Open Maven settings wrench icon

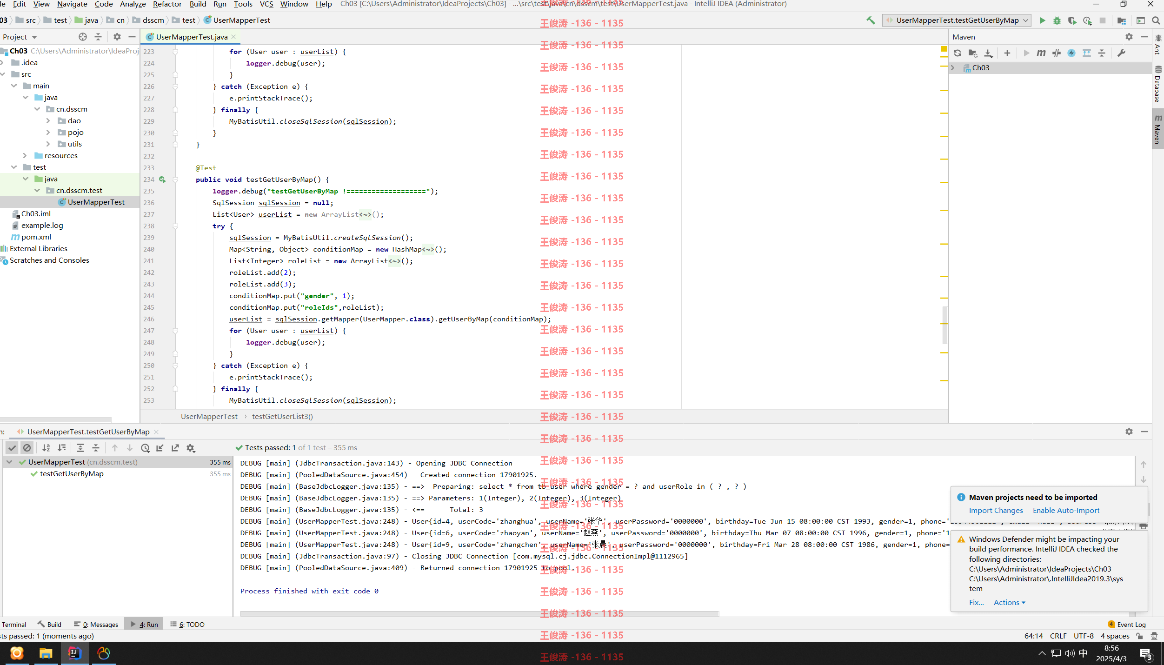(1121, 53)
